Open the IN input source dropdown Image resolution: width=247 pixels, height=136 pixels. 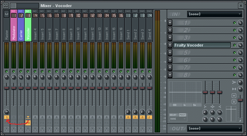(x=215, y=14)
